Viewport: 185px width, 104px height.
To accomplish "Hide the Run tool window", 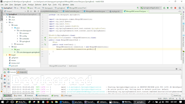I will click(180, 69).
